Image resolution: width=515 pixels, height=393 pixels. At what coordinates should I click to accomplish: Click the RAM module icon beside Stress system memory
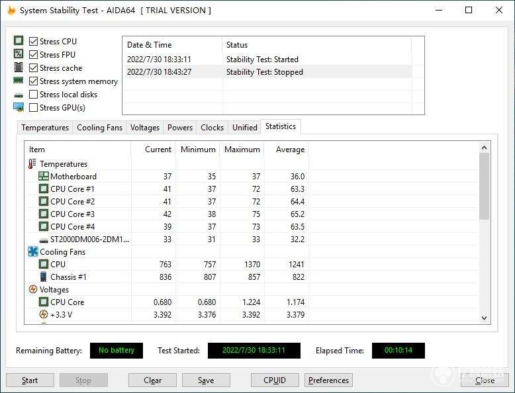click(19, 80)
